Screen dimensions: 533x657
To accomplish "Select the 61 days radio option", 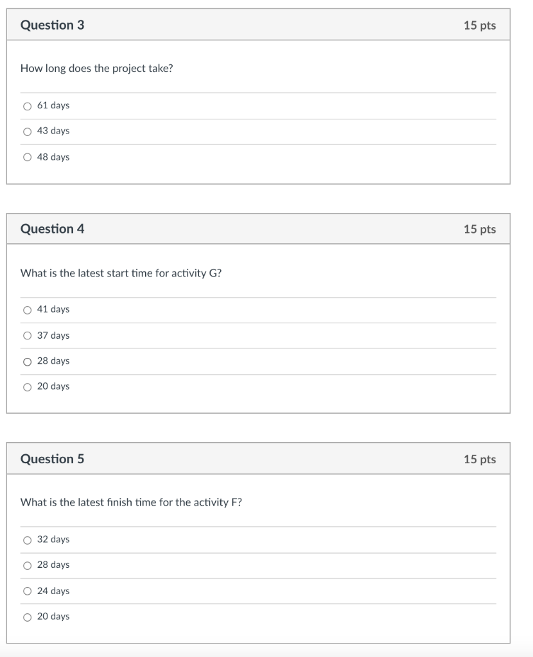I will (x=27, y=106).
